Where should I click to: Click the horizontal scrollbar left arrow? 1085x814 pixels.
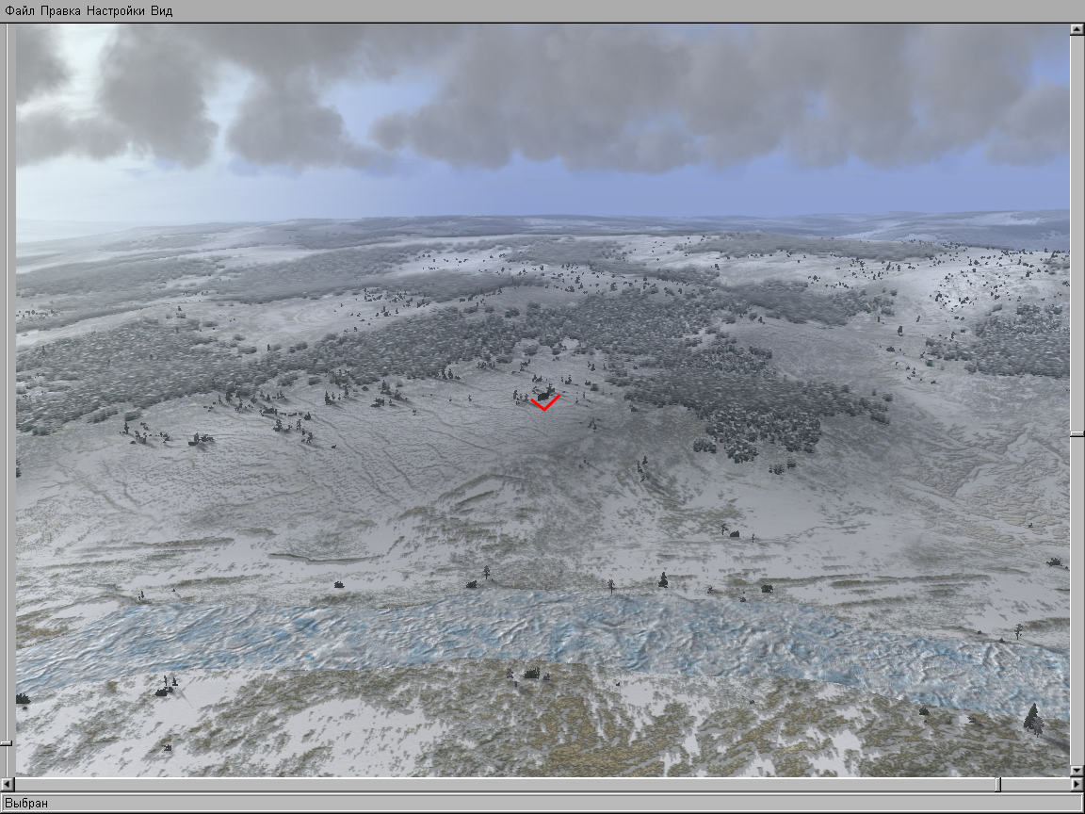[7, 784]
